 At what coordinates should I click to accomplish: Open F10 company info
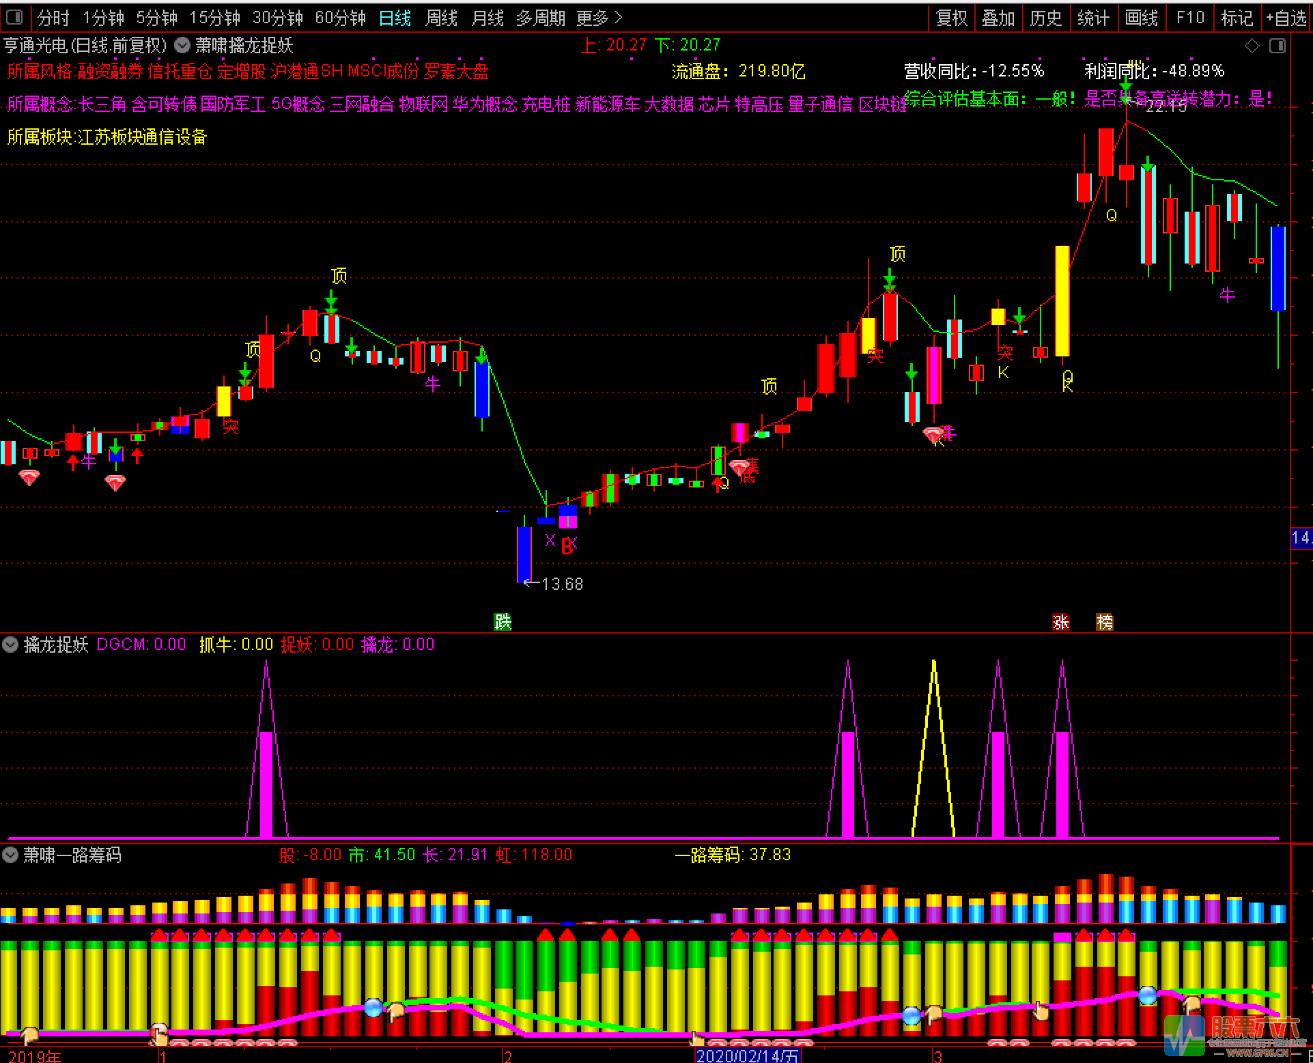(1190, 18)
